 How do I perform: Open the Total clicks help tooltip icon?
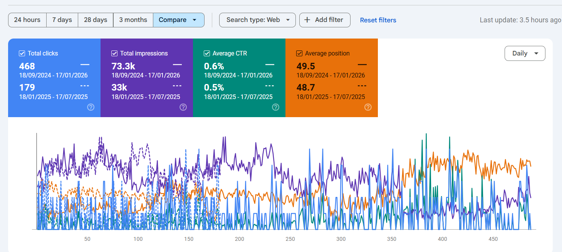[91, 107]
